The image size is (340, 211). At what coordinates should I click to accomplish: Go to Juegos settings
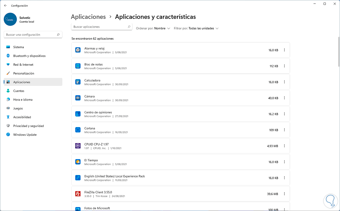pyautogui.click(x=33, y=108)
